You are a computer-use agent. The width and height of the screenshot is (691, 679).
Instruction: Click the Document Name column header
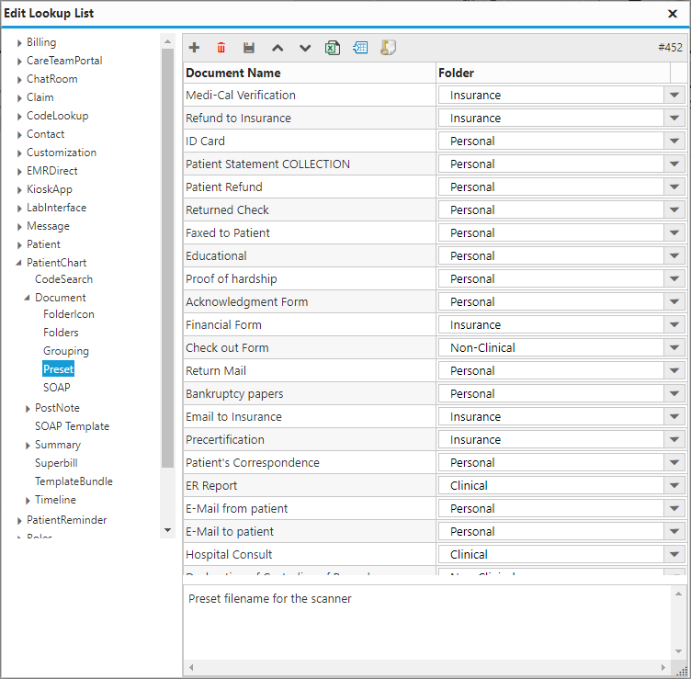pyautogui.click(x=310, y=73)
